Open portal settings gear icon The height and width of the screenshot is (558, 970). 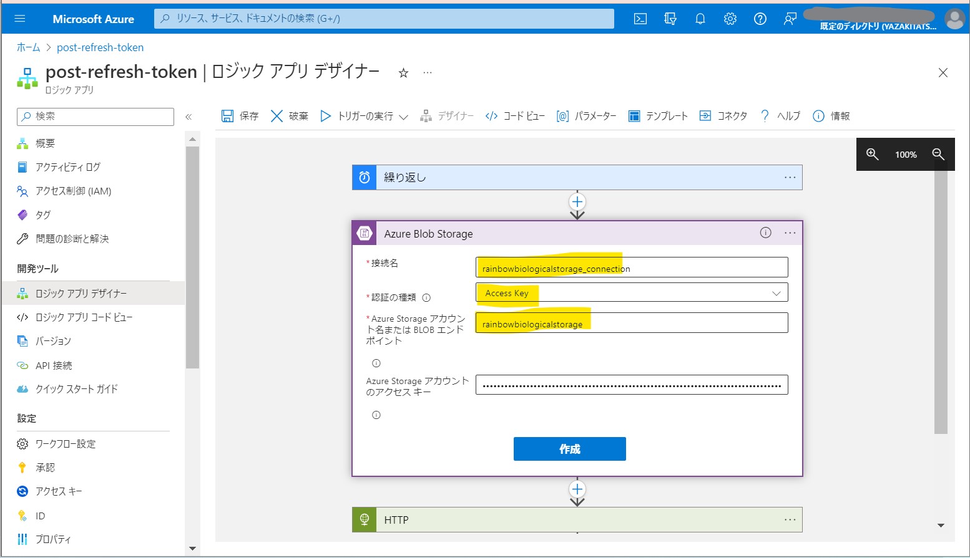(x=730, y=19)
